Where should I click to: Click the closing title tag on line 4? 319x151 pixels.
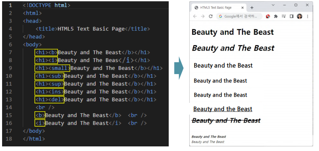tap(137, 29)
